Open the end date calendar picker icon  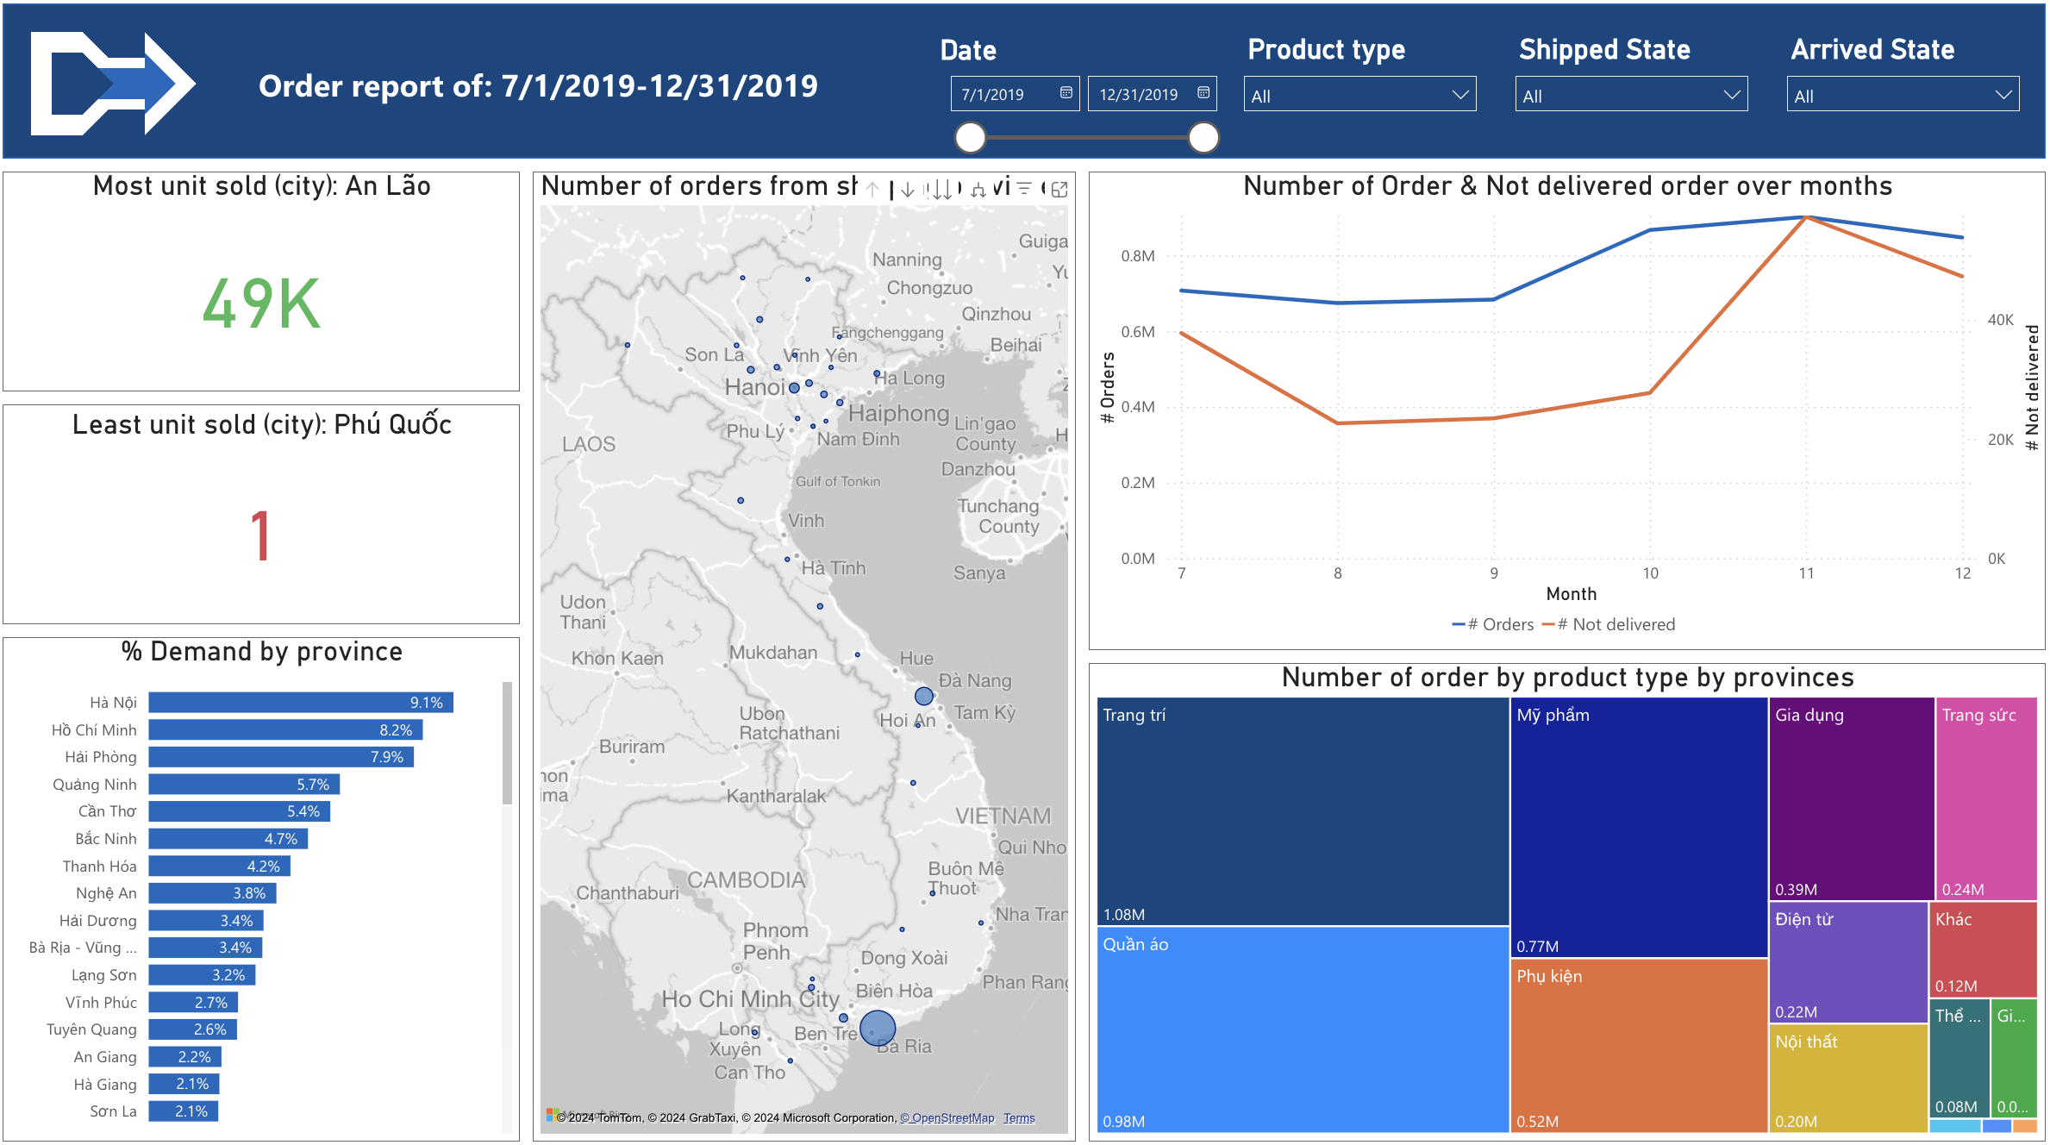pos(1203,92)
